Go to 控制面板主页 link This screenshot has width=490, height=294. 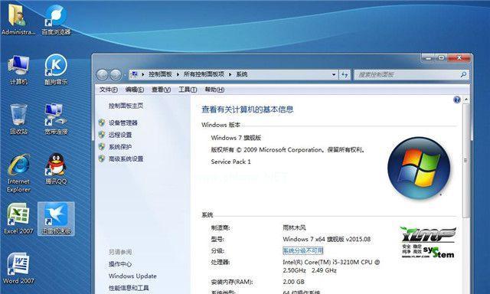tap(126, 106)
